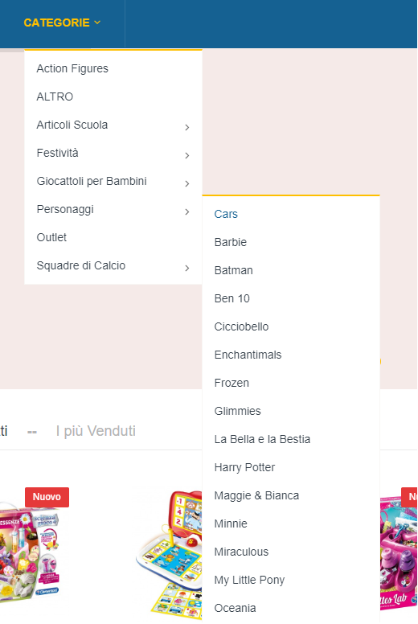Open the My Little Pony entry
Screen dimensions: 418x624
[x=249, y=581]
